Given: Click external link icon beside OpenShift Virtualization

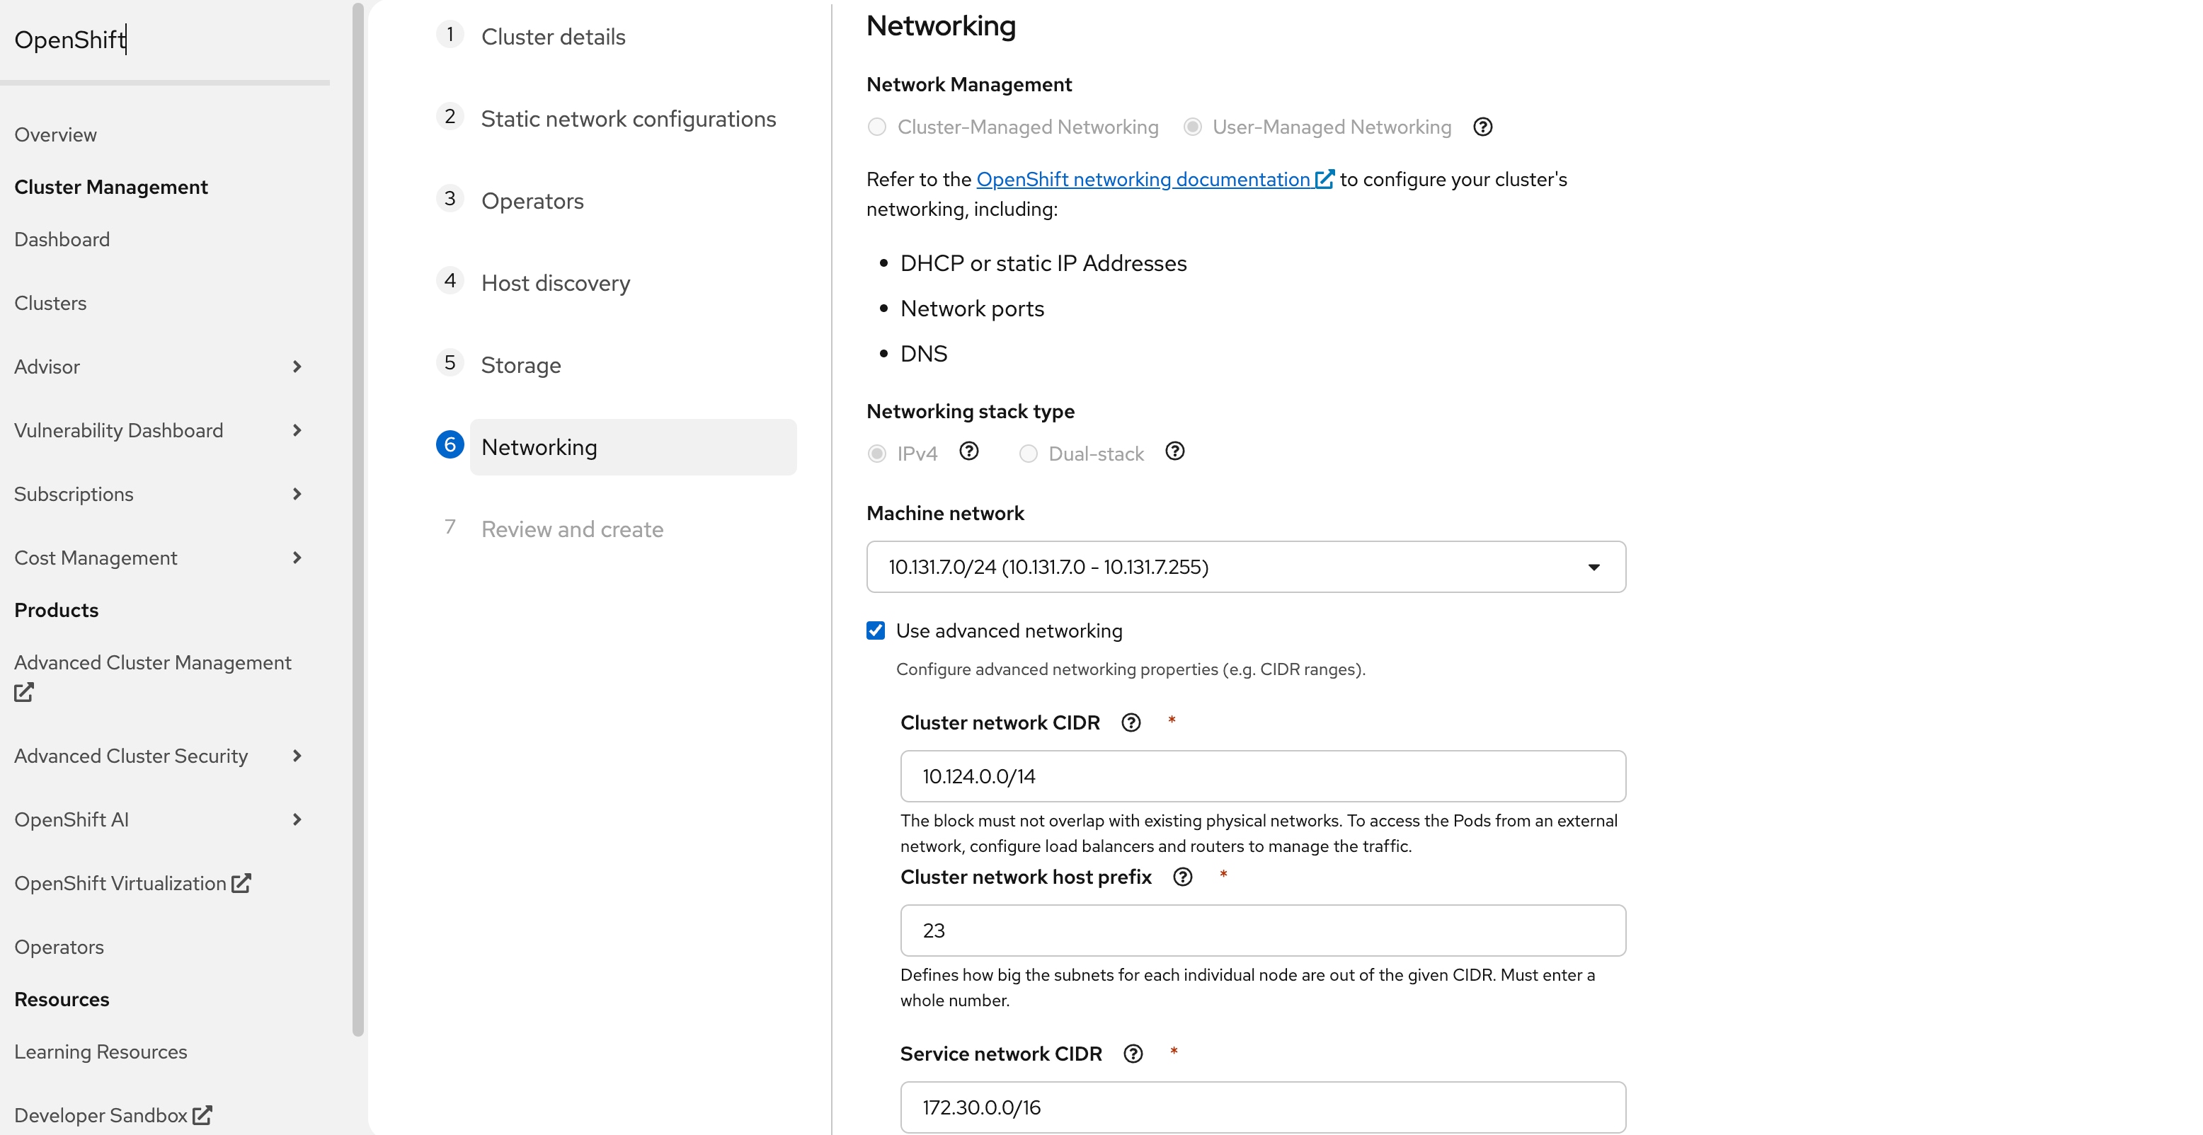Looking at the screenshot, I should 241,883.
